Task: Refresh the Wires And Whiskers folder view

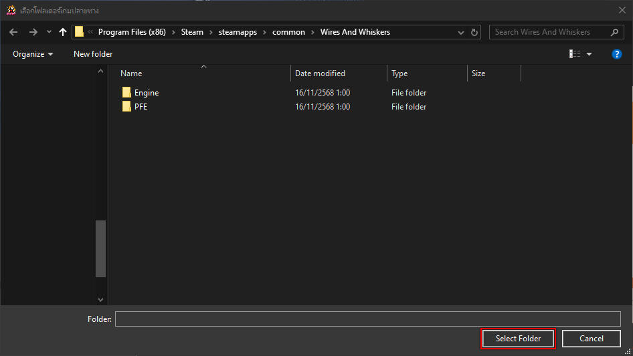Action: 475,32
